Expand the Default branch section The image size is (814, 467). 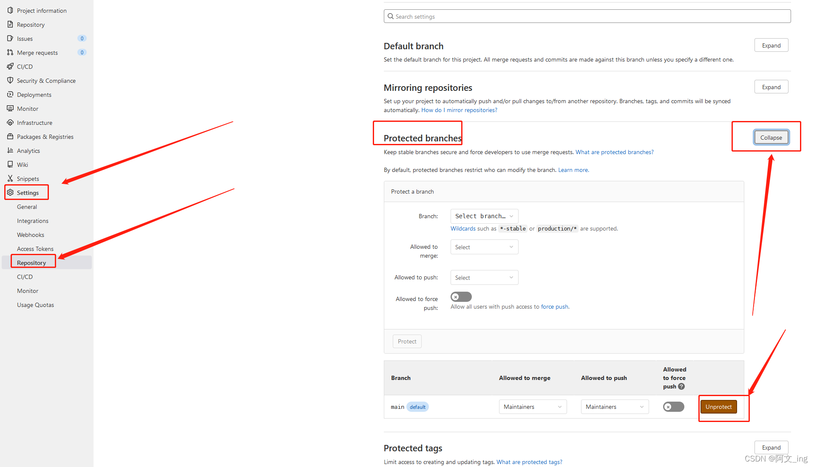[771, 45]
